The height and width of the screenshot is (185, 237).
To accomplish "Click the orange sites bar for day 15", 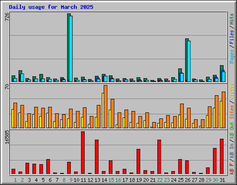I will click(x=112, y=113).
